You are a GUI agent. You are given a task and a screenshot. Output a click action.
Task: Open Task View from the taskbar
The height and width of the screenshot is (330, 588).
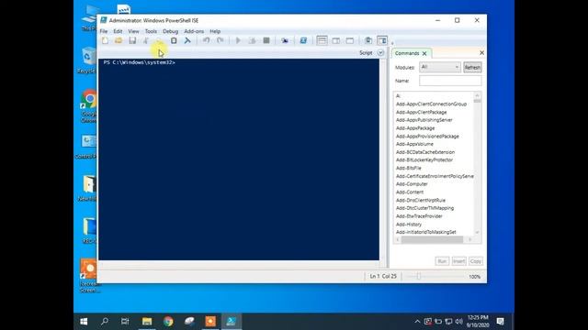click(x=125, y=322)
